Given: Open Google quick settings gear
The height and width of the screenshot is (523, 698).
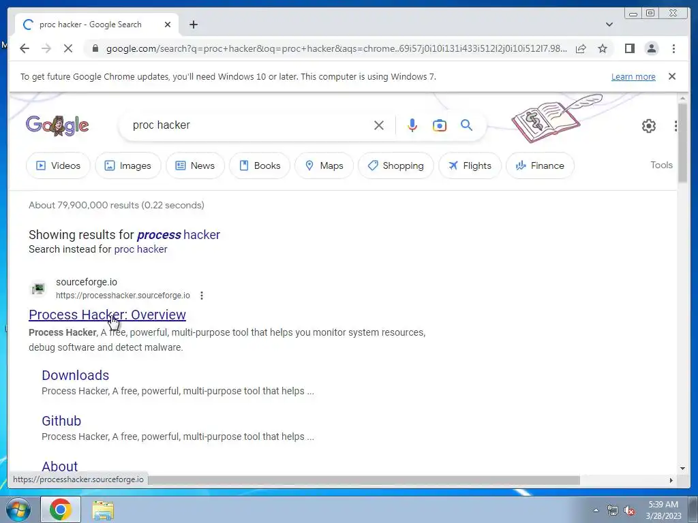Looking at the screenshot, I should (x=649, y=126).
